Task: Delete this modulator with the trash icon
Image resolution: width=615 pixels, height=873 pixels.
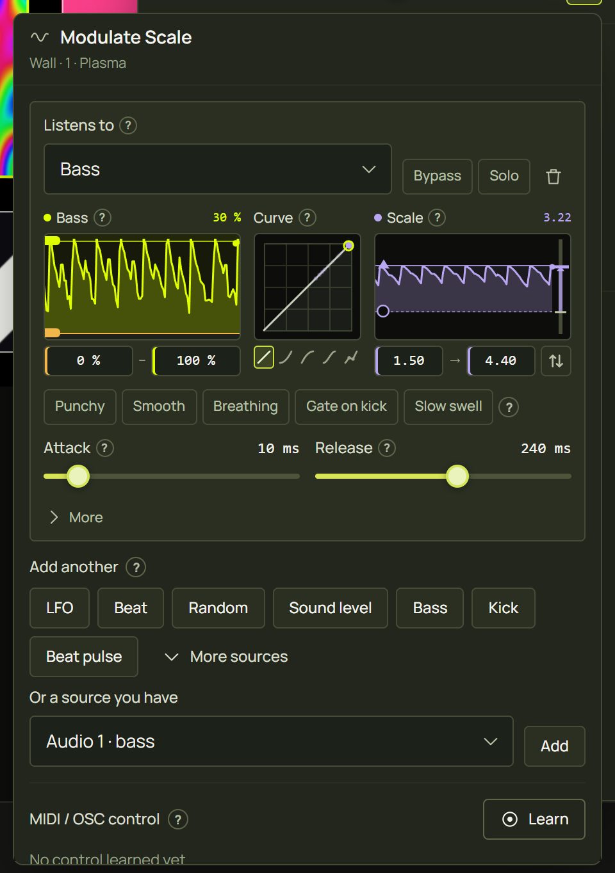Action: pyautogui.click(x=553, y=177)
